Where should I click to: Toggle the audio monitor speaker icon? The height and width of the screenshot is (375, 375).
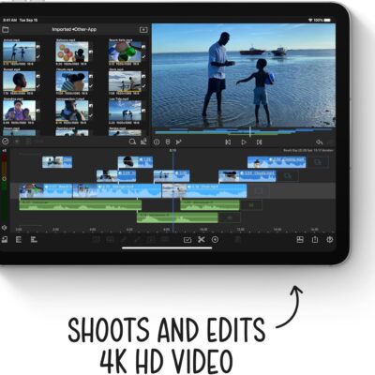[x=5, y=228]
